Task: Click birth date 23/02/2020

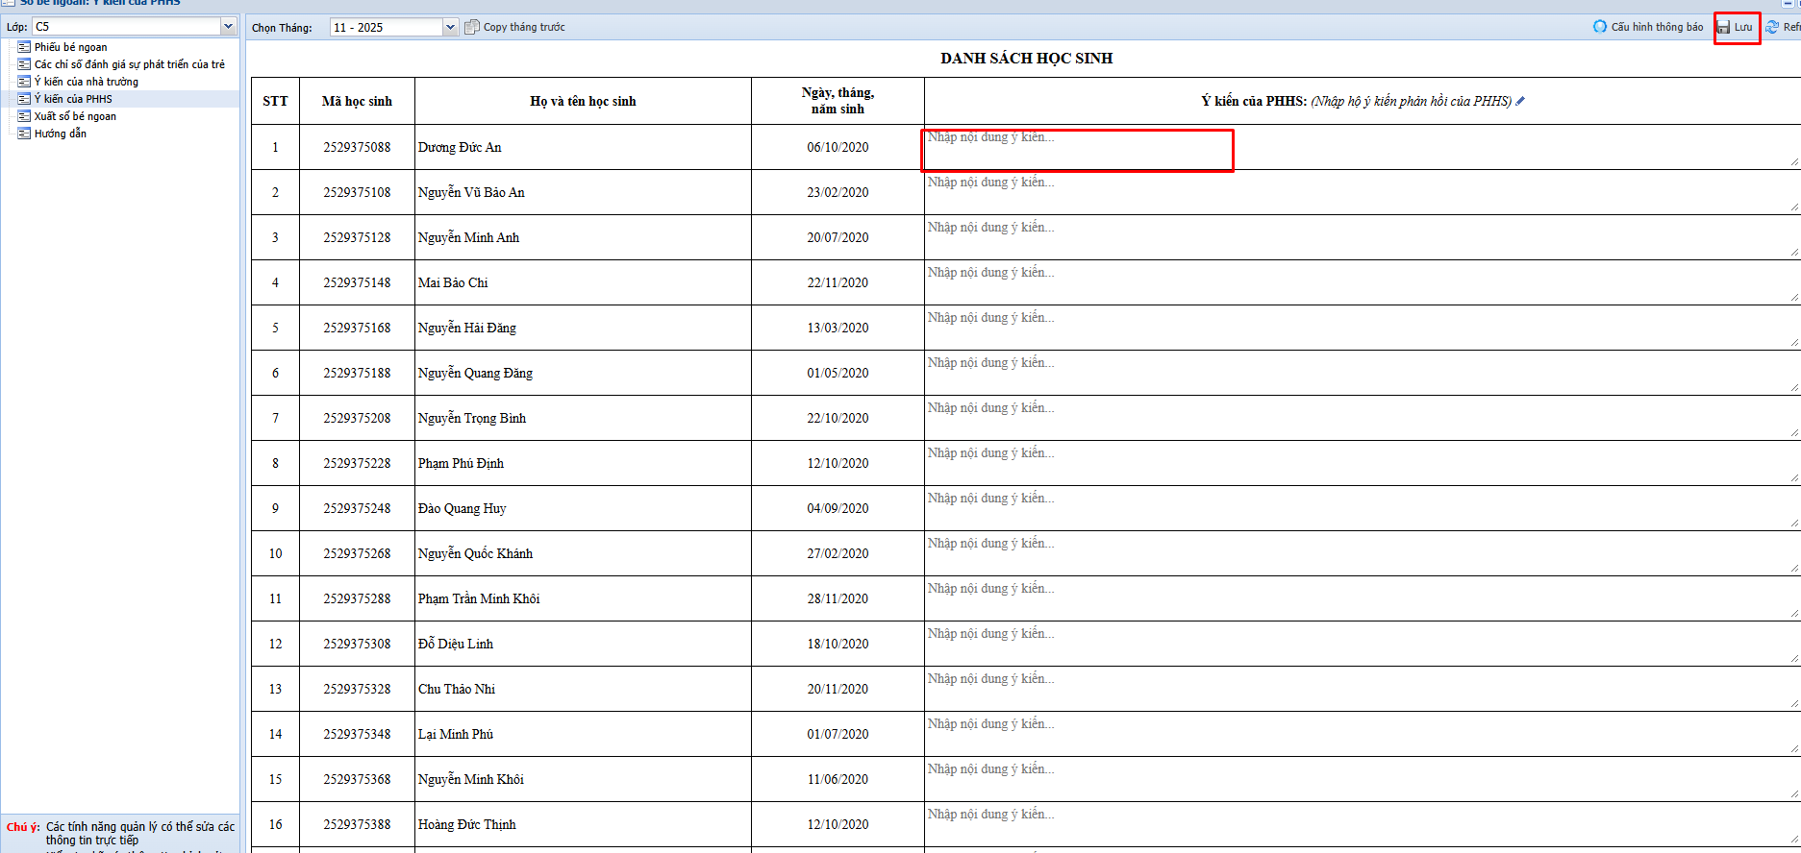Action: click(x=838, y=192)
